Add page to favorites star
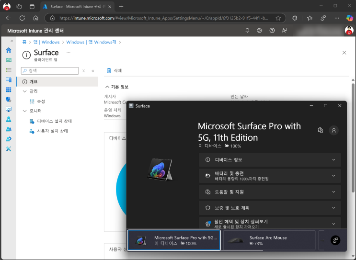This screenshot has height=260, width=356. [278, 18]
